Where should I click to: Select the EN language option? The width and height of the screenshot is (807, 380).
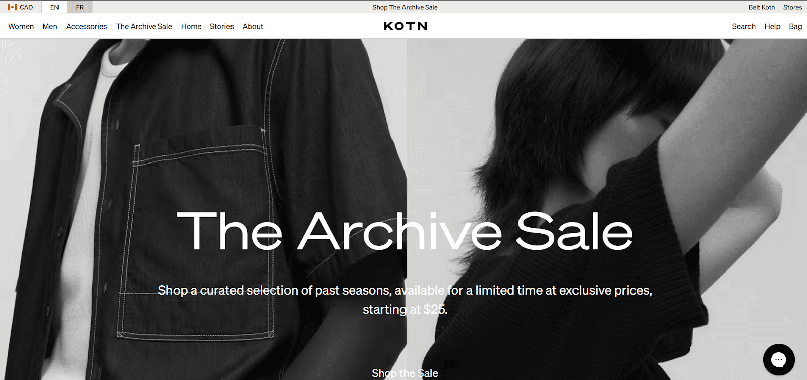pyautogui.click(x=54, y=7)
